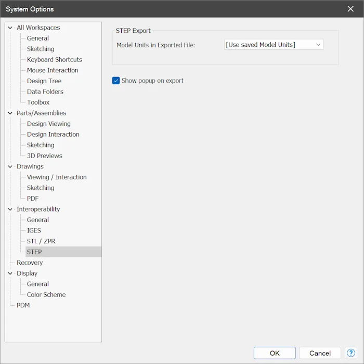Viewport: 364px width, 364px height.
Task: Select Viewing / Interaction under Drawings
Action: [57, 177]
